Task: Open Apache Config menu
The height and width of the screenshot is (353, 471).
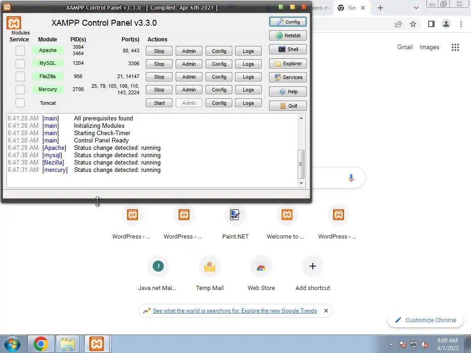Action: 219,51
